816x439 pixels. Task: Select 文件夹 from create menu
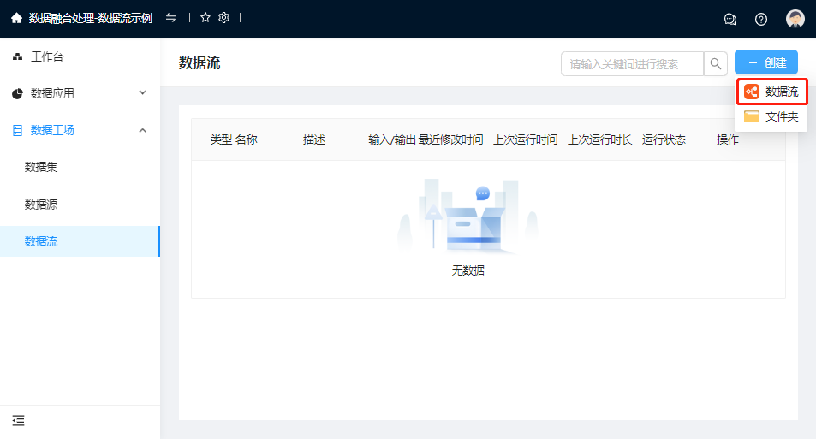771,116
